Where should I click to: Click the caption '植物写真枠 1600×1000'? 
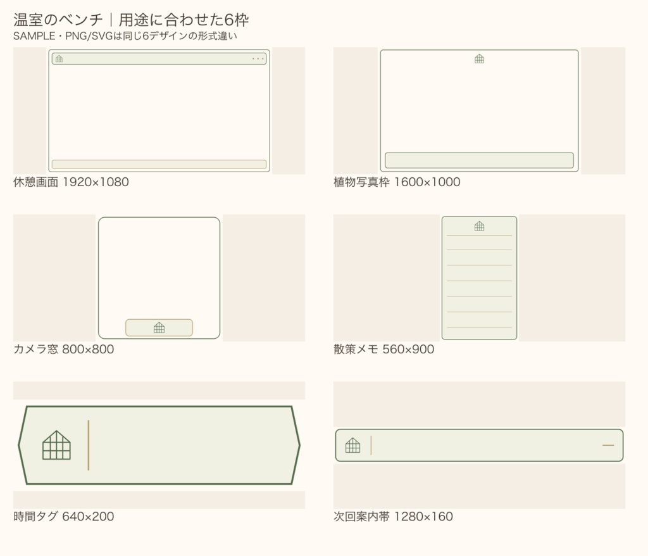pyautogui.click(x=397, y=182)
